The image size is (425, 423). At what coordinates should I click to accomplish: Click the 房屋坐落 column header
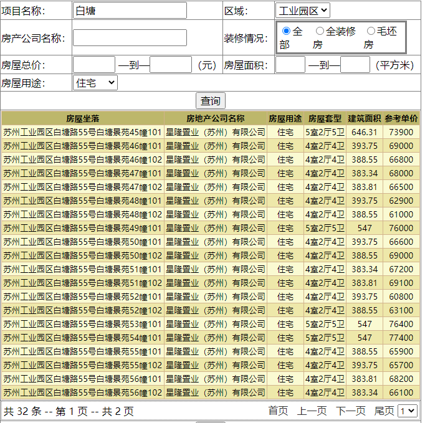[x=83, y=118]
